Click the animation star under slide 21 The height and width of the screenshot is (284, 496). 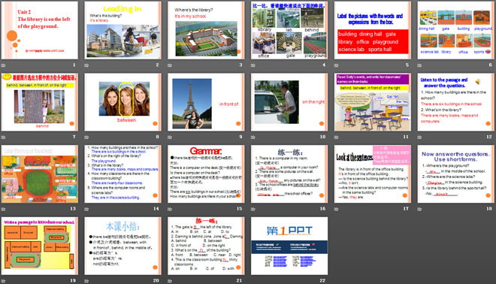coord(170,281)
